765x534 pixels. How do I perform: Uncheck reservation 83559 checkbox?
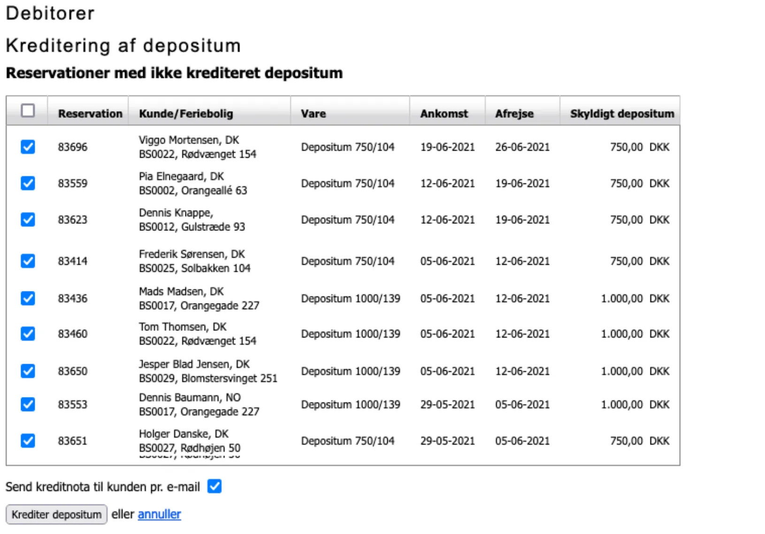pos(28,183)
